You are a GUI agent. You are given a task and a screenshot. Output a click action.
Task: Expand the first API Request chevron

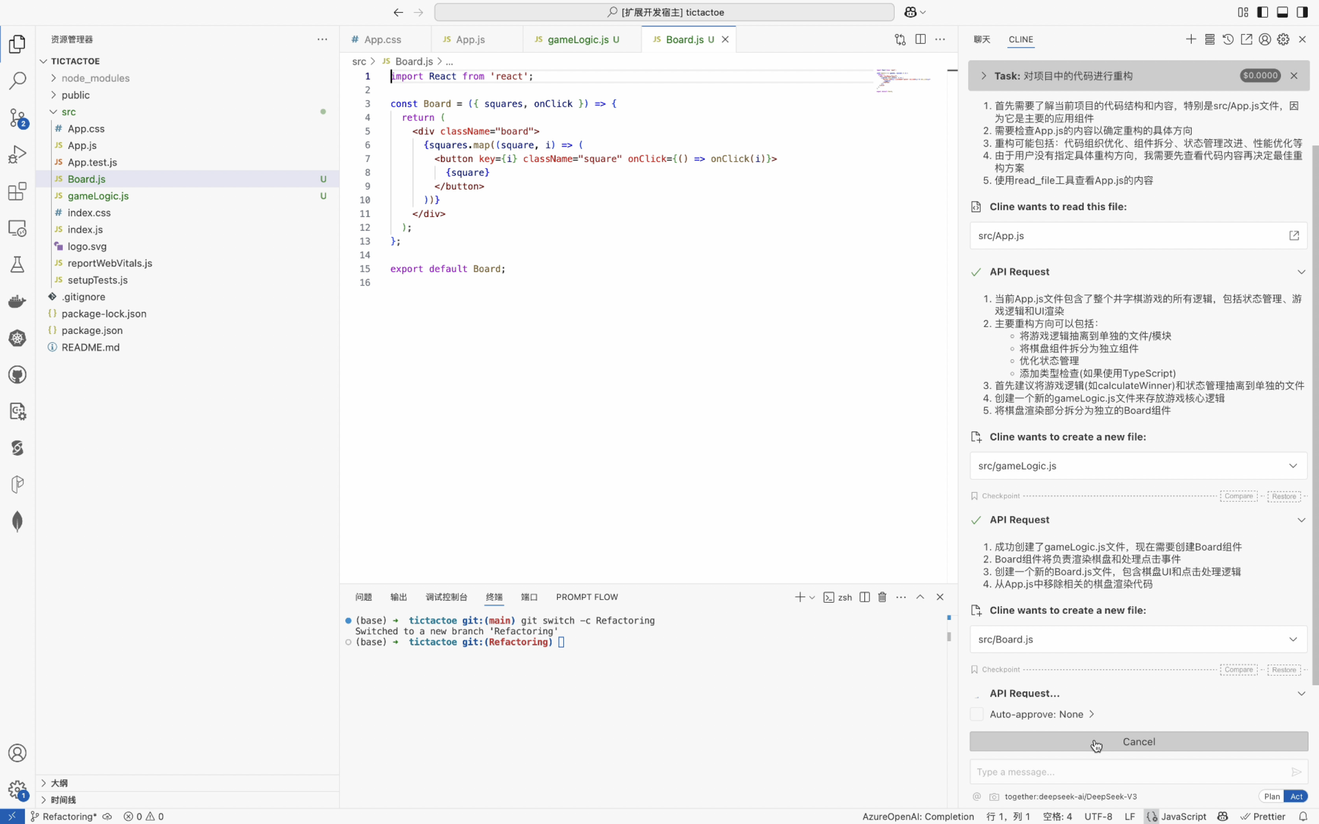point(1301,272)
